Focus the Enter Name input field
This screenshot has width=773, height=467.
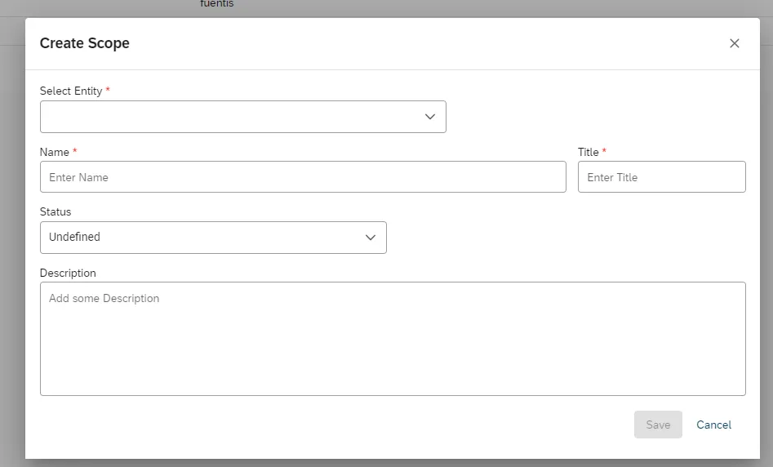(303, 177)
